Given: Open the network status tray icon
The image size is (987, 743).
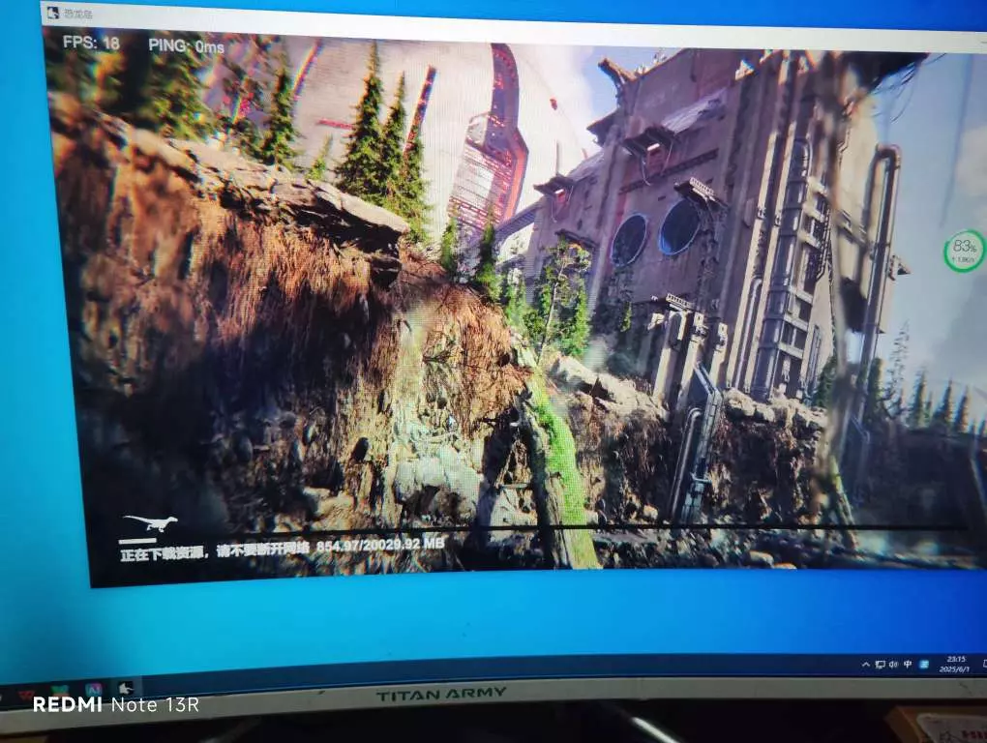Looking at the screenshot, I should [x=880, y=665].
